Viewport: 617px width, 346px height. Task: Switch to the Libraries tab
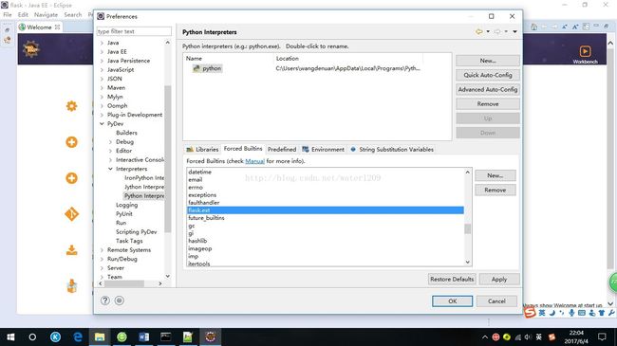click(202, 150)
